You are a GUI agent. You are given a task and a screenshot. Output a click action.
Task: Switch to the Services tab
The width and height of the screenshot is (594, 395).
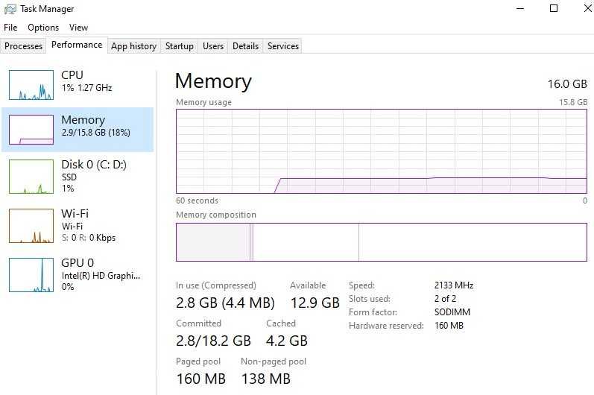tap(283, 45)
